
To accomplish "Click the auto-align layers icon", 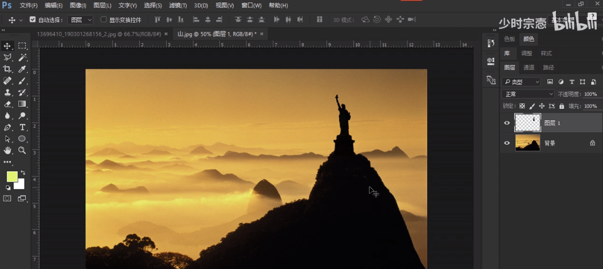I will pyautogui.click(x=319, y=19).
